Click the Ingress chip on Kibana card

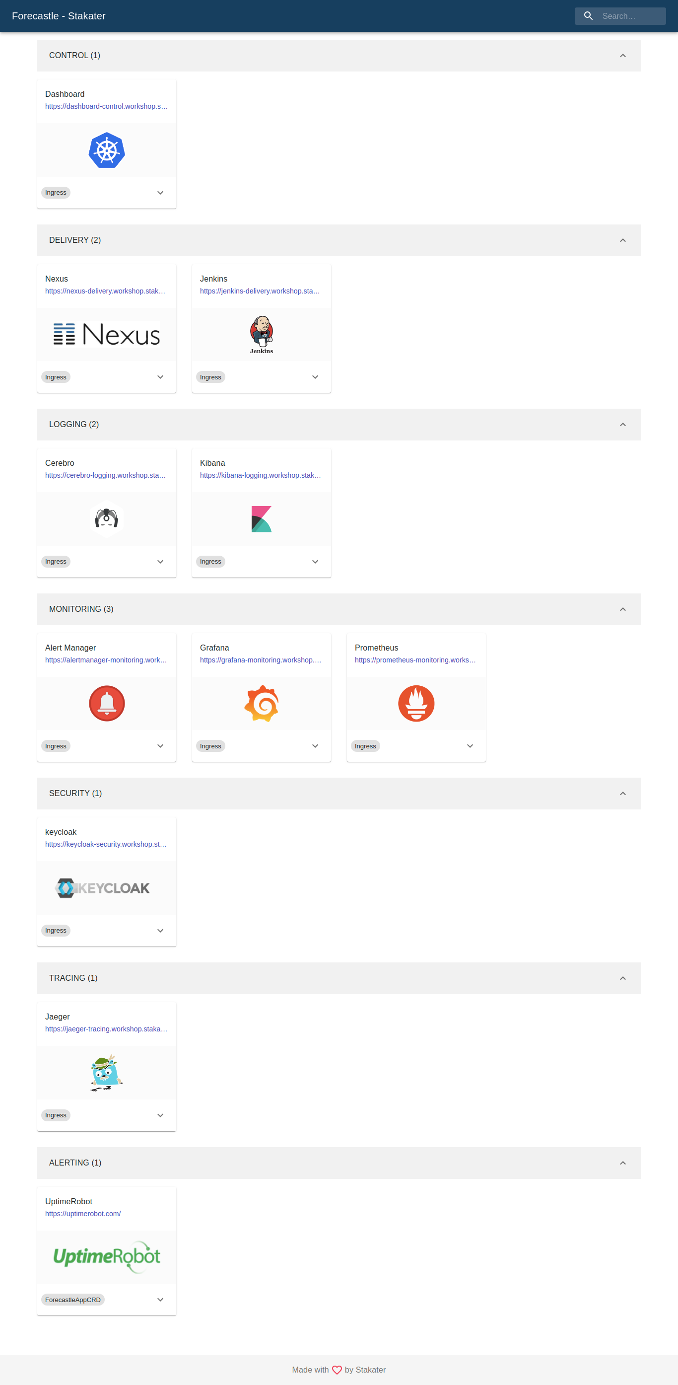point(210,561)
